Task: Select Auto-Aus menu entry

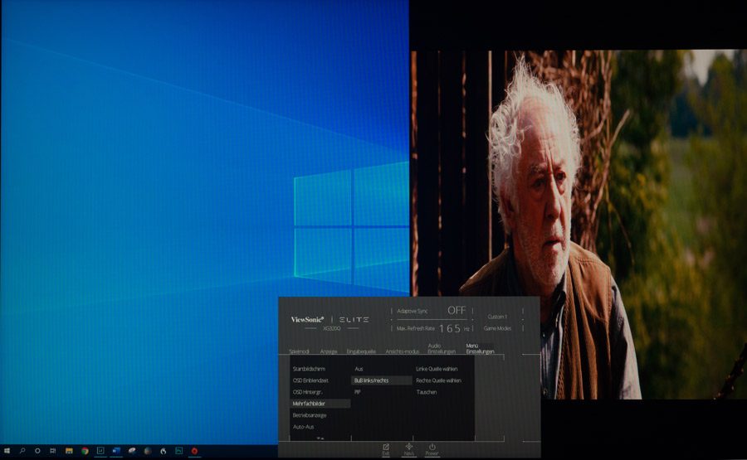Action: point(304,427)
